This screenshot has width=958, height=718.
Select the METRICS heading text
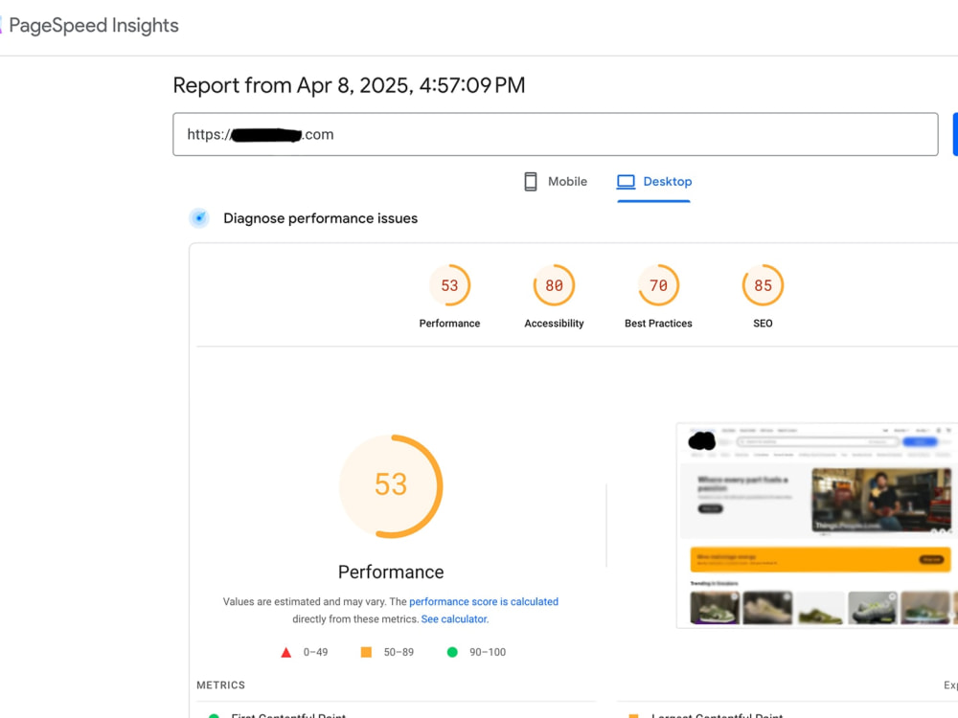click(x=220, y=685)
